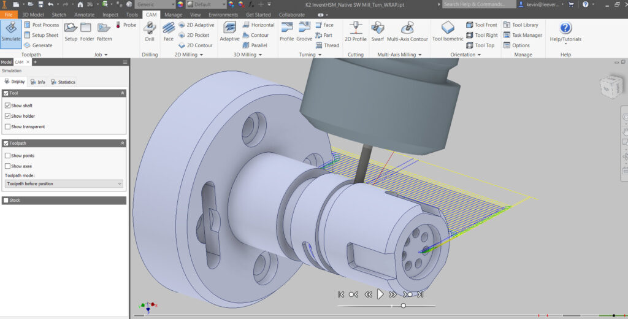Viewport: 628px width, 319px height.
Task: Collapse the Tool section in Simulation panel
Action: [x=122, y=93]
